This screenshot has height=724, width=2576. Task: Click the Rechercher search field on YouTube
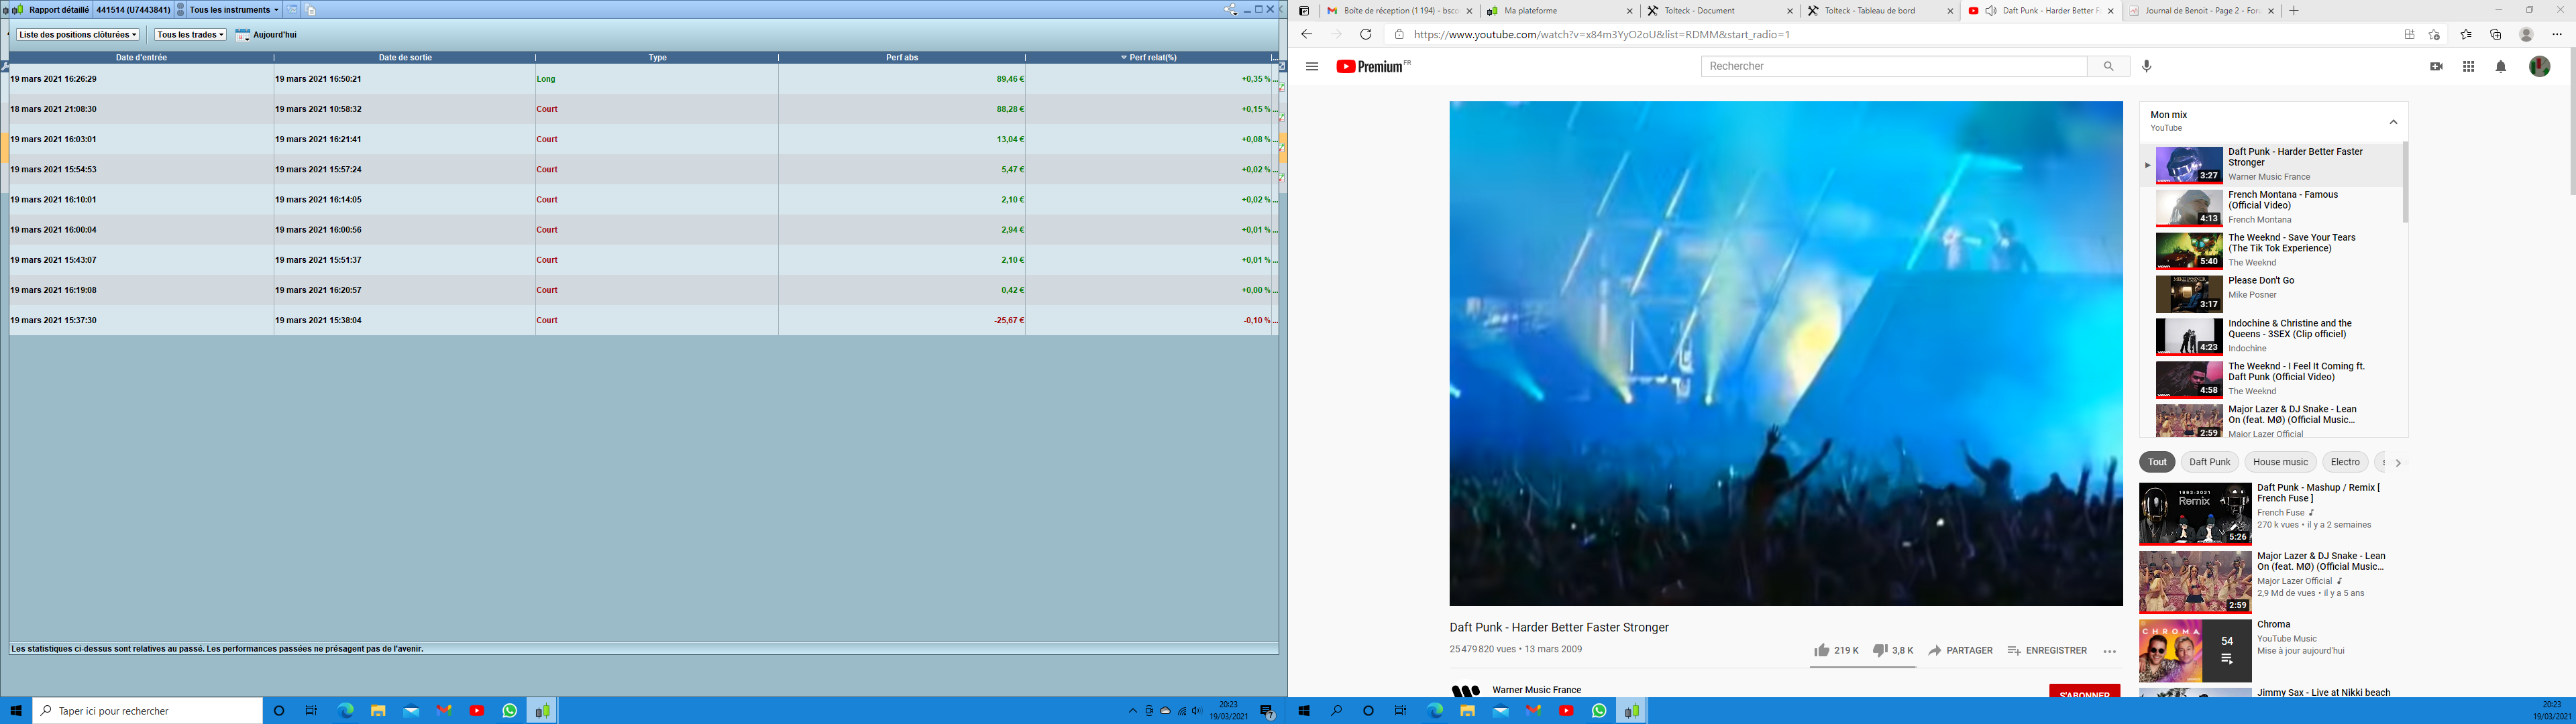pos(1893,66)
